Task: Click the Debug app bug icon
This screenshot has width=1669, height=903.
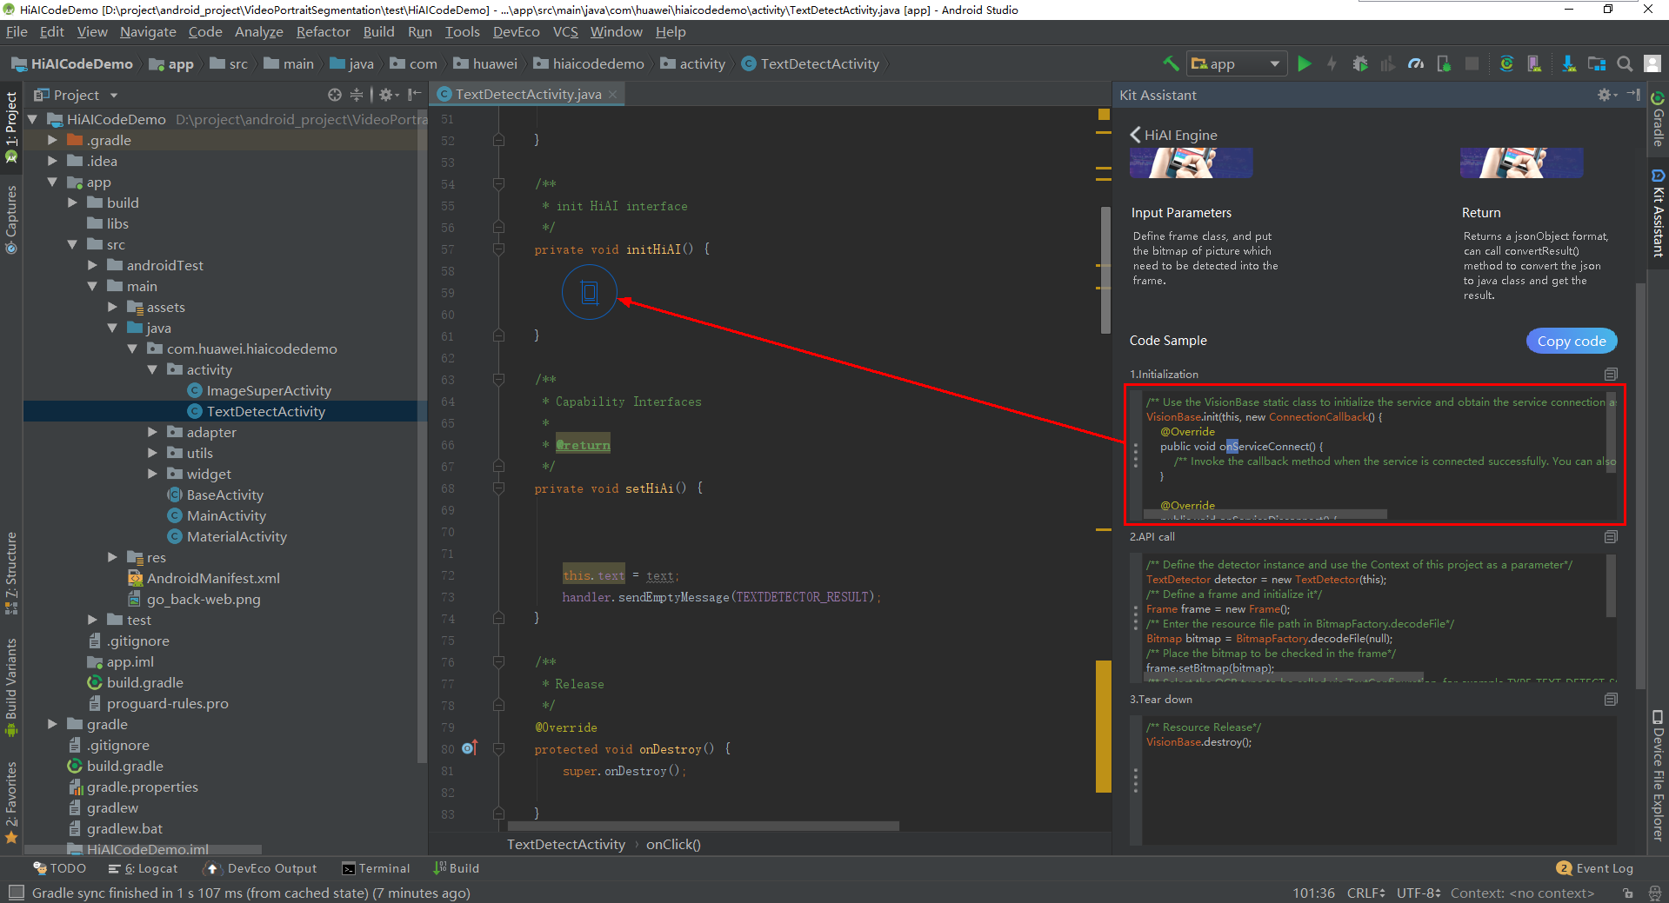Action: pos(1360,63)
